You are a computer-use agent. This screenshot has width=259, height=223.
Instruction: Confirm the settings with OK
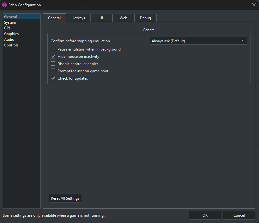(x=205, y=215)
